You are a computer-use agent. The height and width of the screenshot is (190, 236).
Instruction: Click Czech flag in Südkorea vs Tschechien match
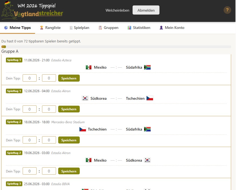[150, 98]
